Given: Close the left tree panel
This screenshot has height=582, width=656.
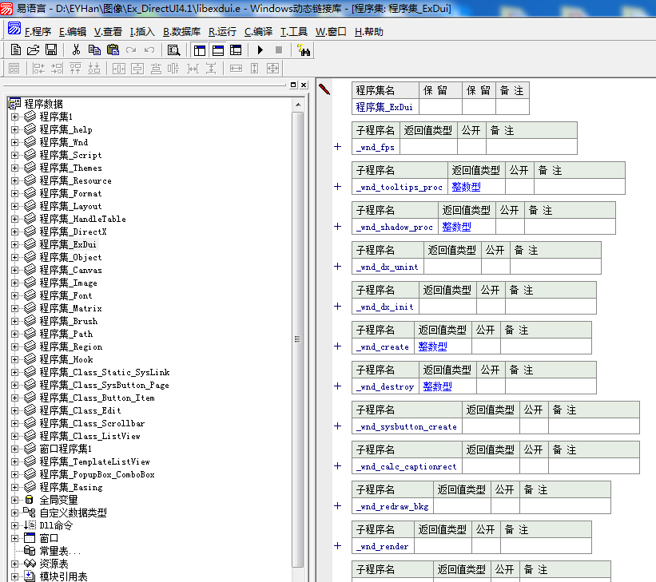Looking at the screenshot, I should [304, 85].
